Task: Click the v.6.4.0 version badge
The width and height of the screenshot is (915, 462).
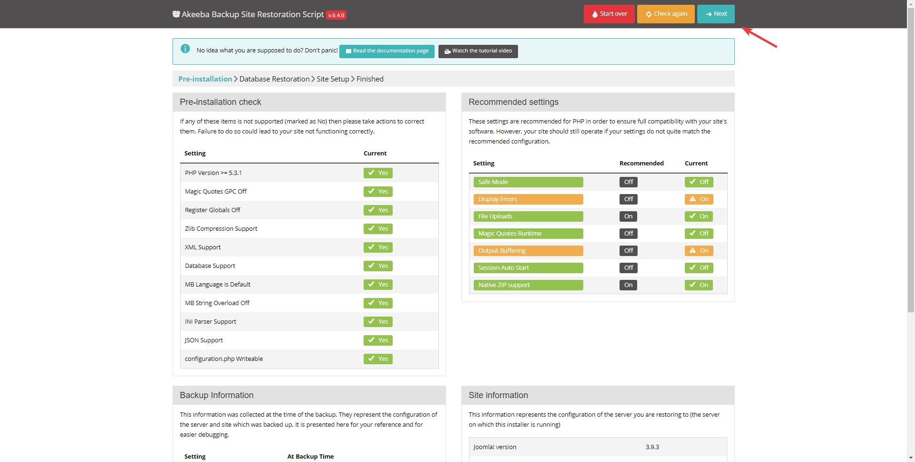Action: (x=336, y=15)
